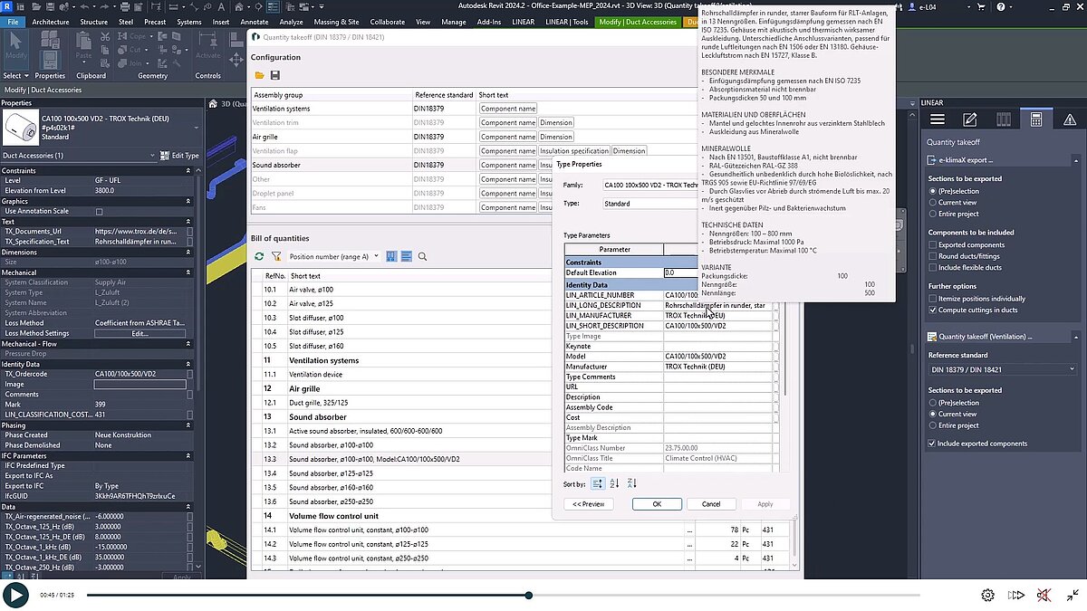Switch to the Collaborate ribbon tab
1087x611 pixels.
tap(388, 22)
